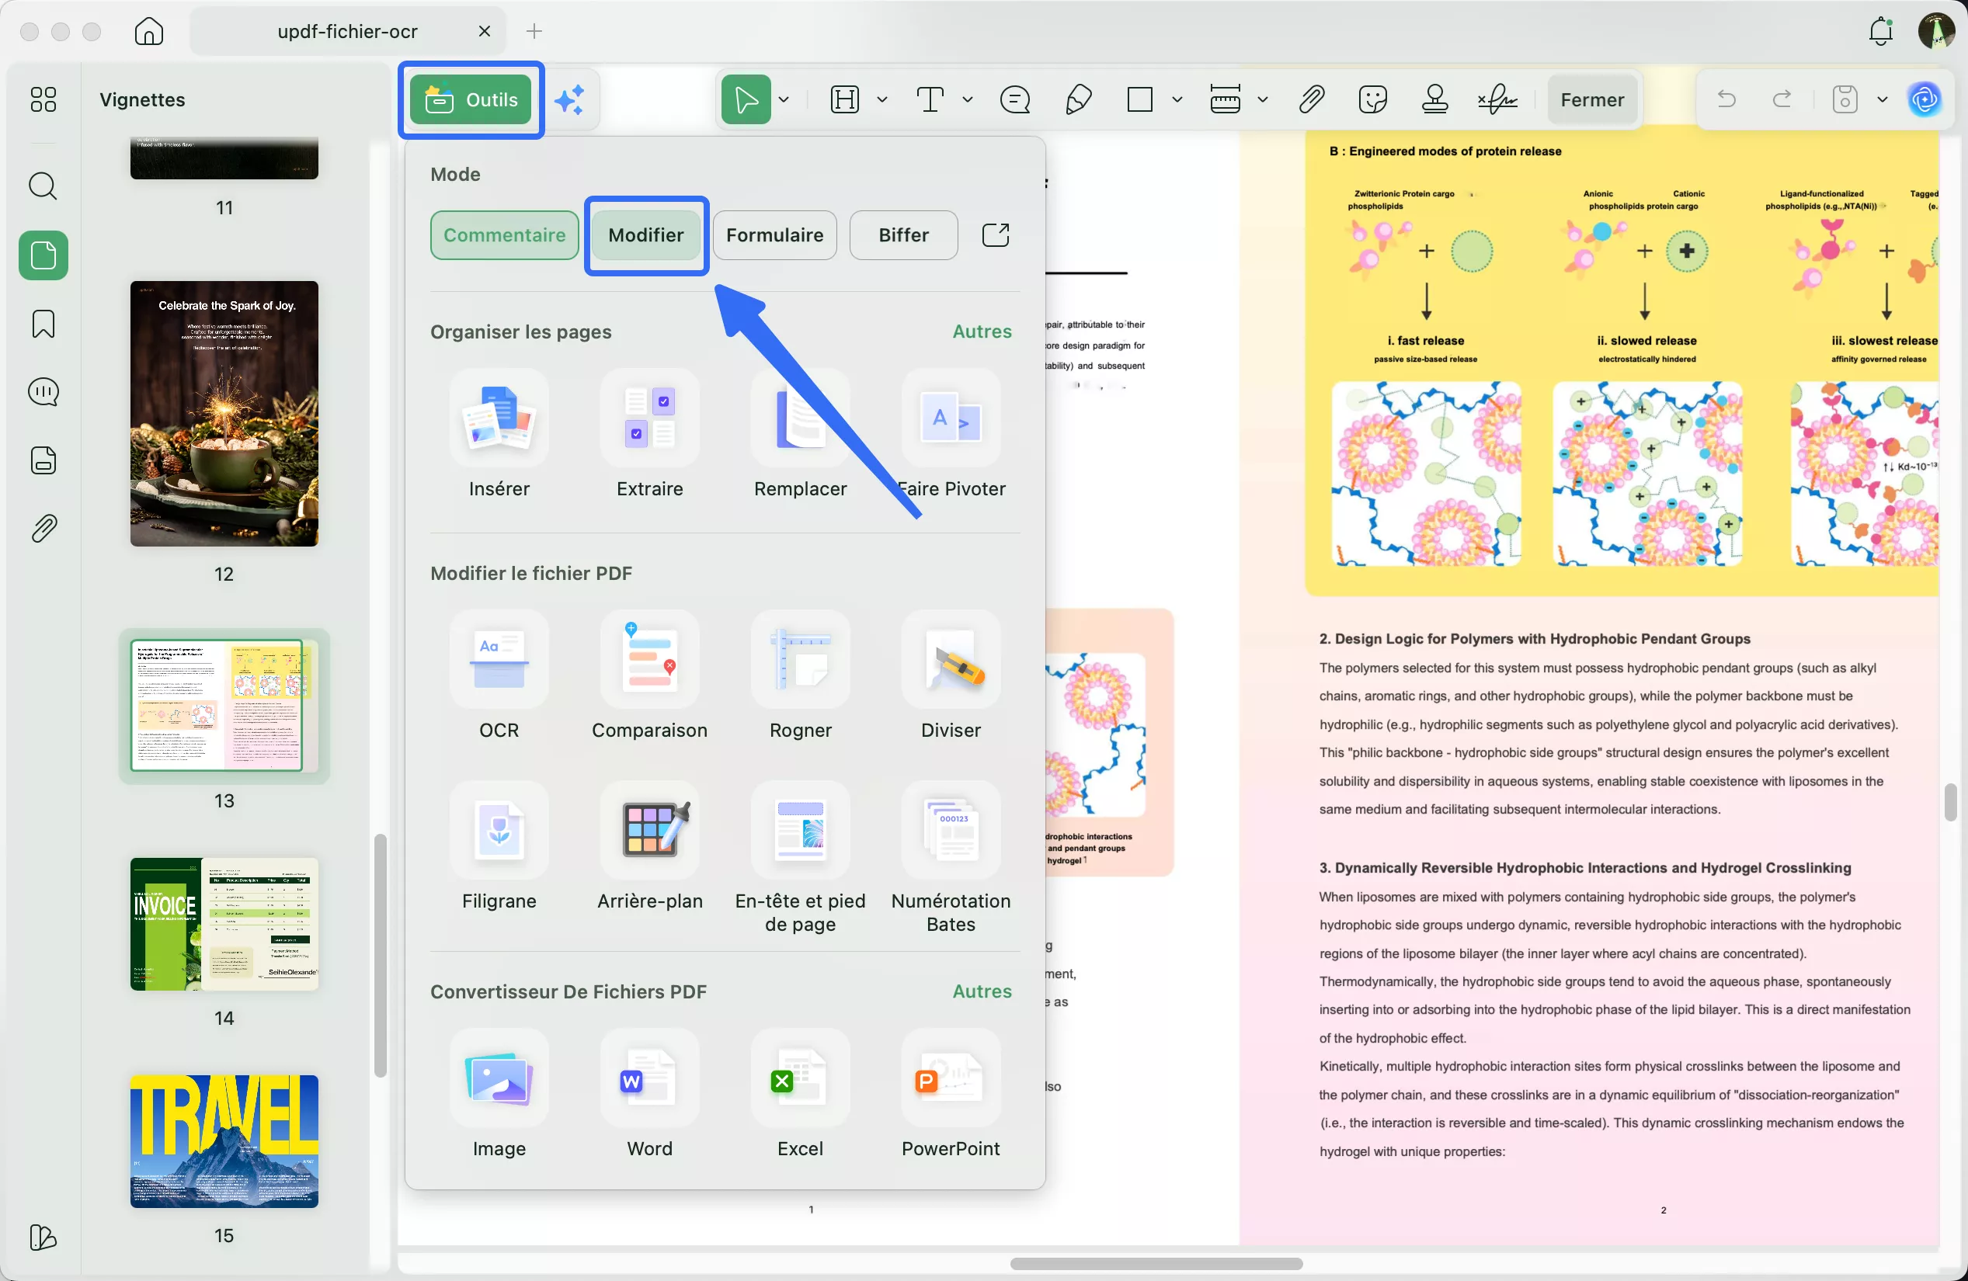
Task: Select page 14 invoice thumbnail
Action: pos(224,924)
